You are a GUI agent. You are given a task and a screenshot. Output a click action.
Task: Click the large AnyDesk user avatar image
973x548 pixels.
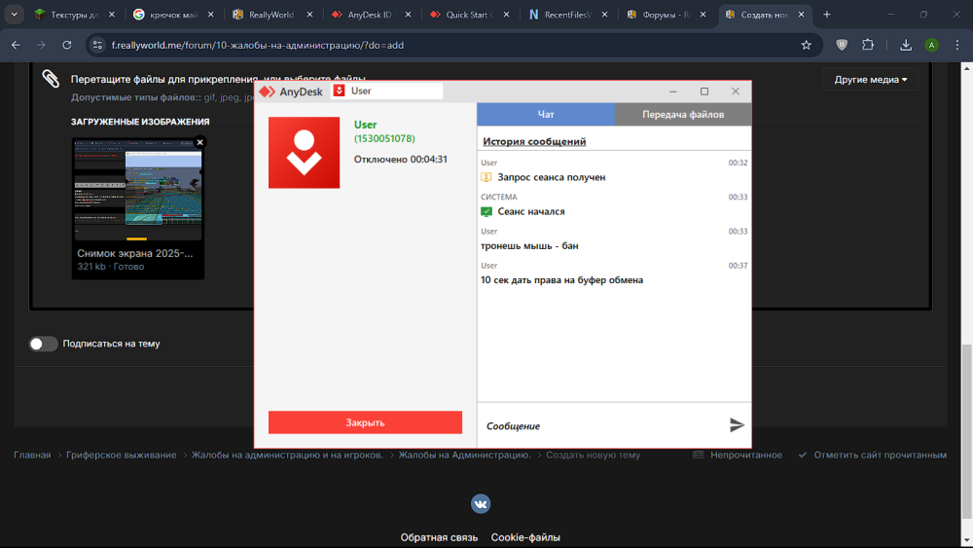click(304, 153)
